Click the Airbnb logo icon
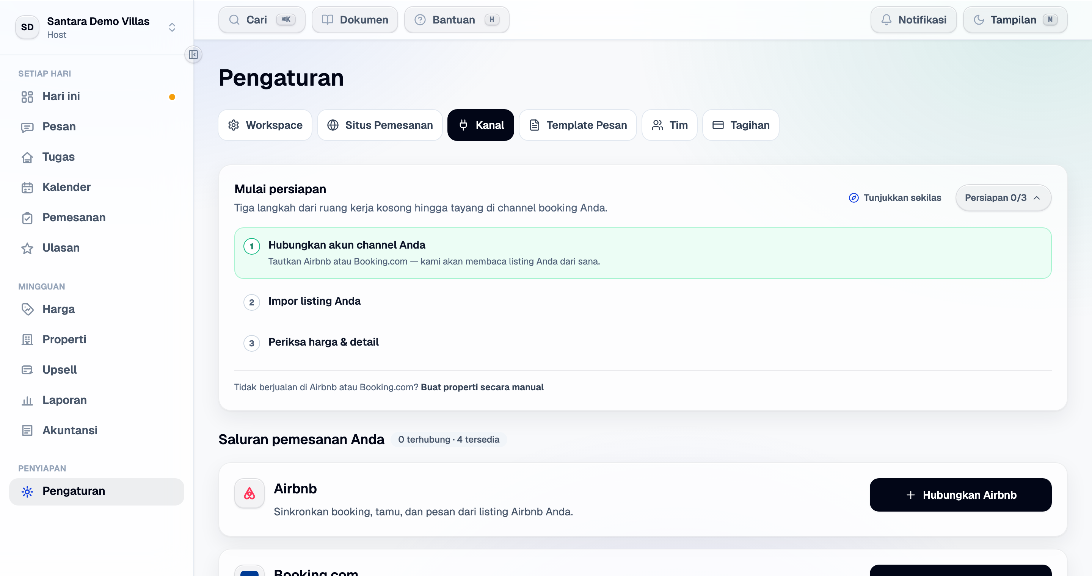The height and width of the screenshot is (576, 1092). [x=249, y=493]
